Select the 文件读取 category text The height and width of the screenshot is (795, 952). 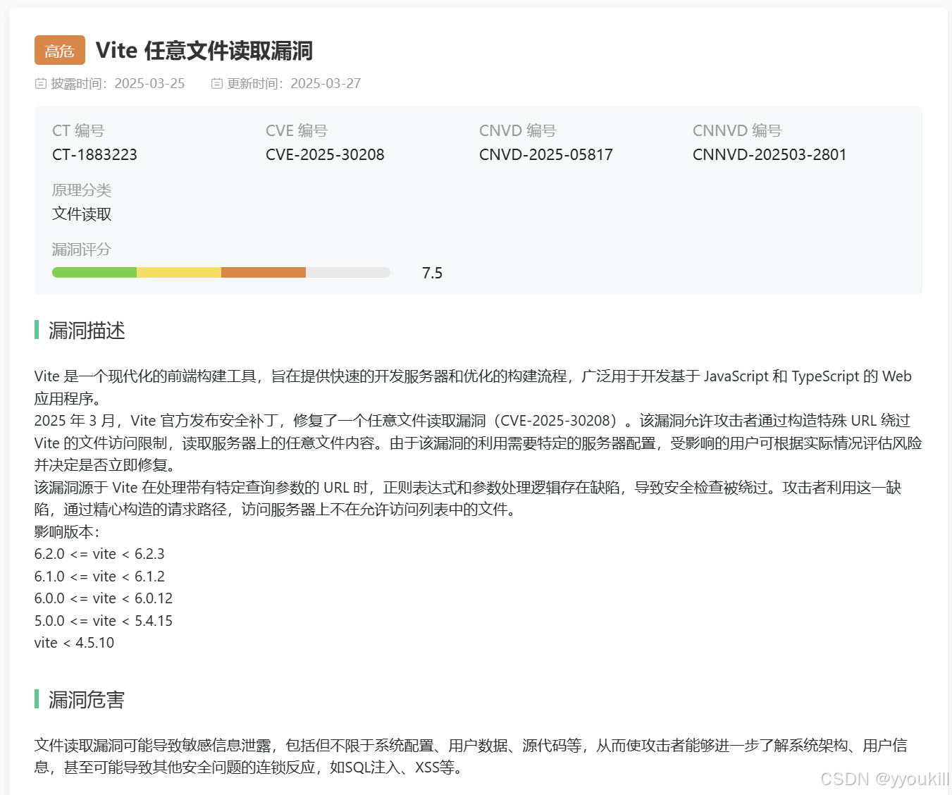(x=82, y=214)
